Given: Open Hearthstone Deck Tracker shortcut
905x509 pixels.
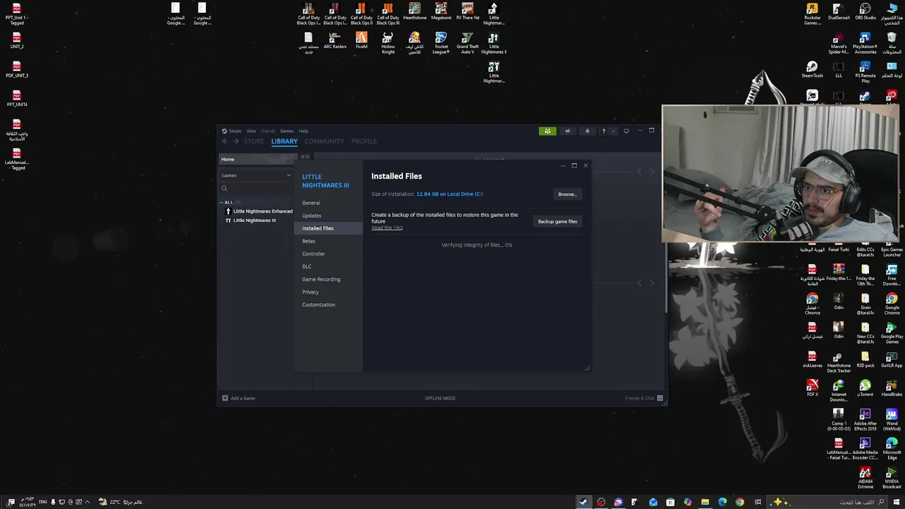Looking at the screenshot, I should coord(839,362).
